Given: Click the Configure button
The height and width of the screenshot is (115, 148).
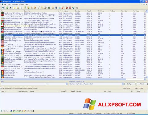Looking at the screenshot, I should point(130,84).
